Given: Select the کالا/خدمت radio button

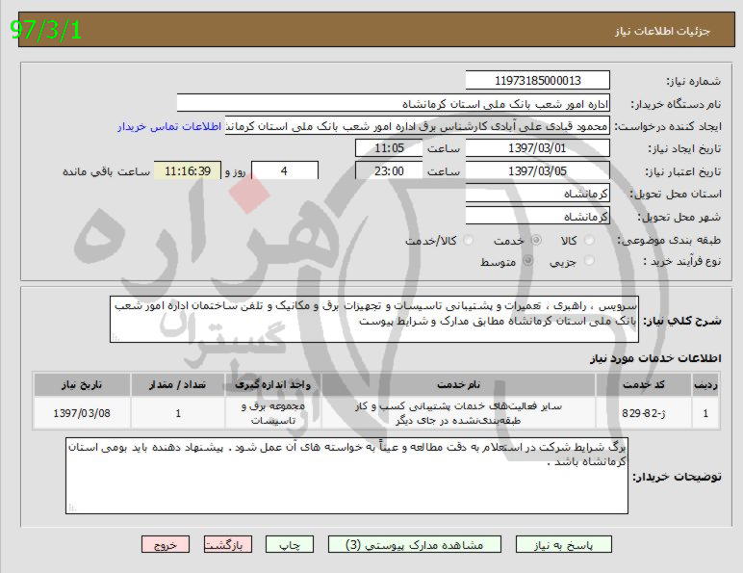Looking at the screenshot, I should point(468,241).
